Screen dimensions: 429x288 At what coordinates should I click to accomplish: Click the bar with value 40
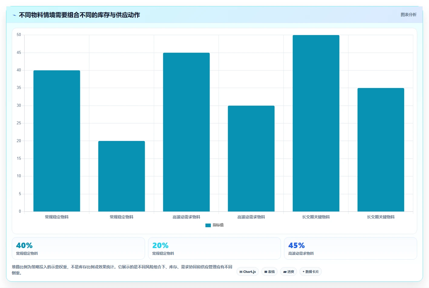[57, 141]
